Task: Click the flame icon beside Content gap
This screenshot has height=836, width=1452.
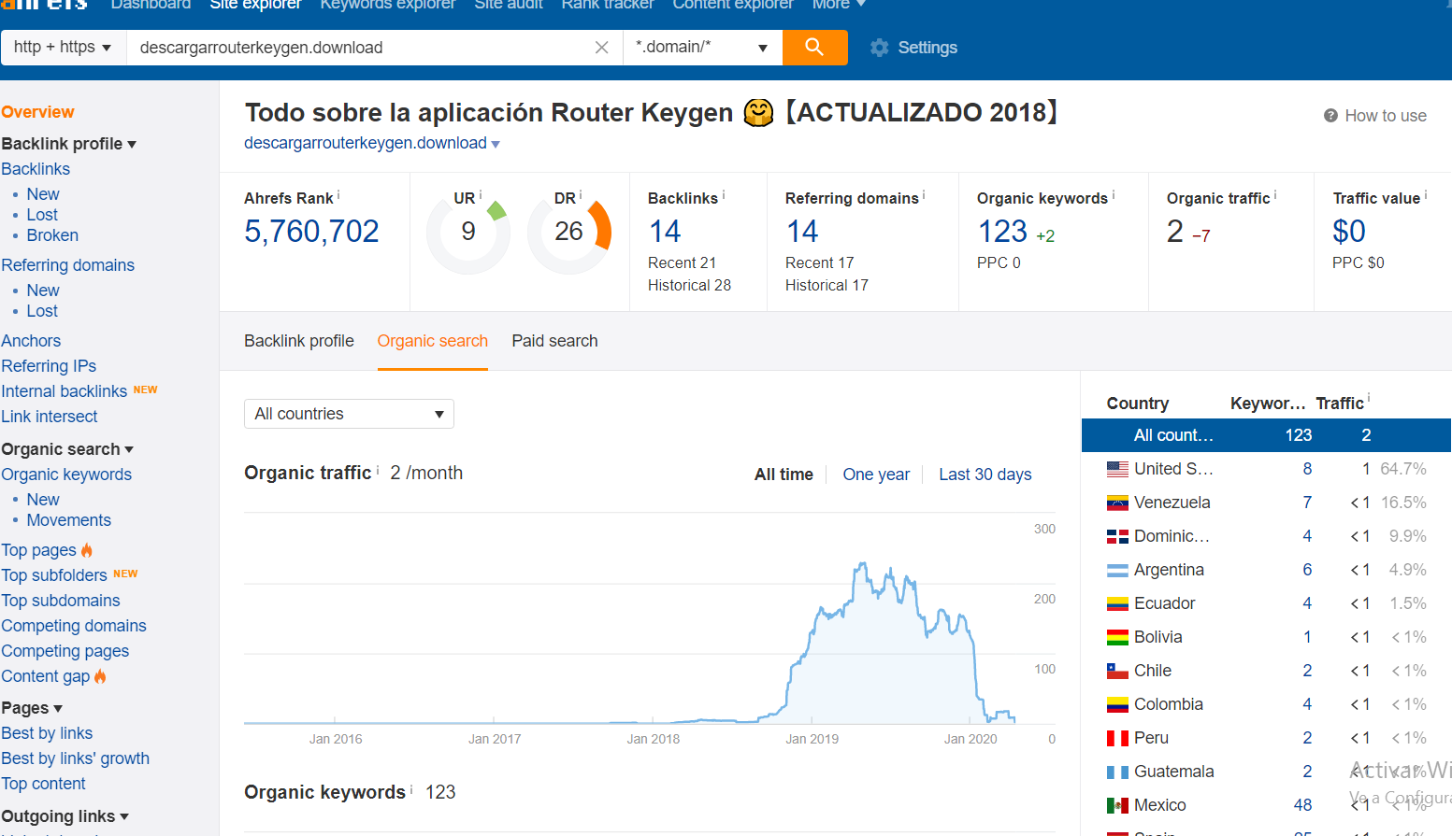Action: pos(100,676)
